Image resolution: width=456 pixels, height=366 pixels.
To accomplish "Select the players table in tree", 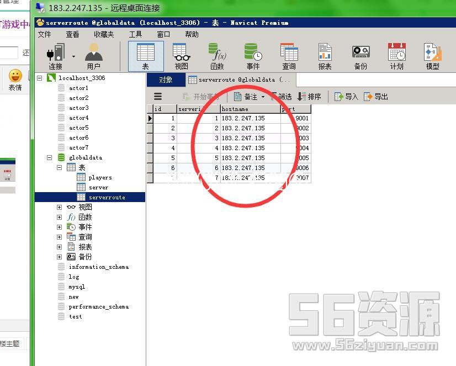I will 100,178.
